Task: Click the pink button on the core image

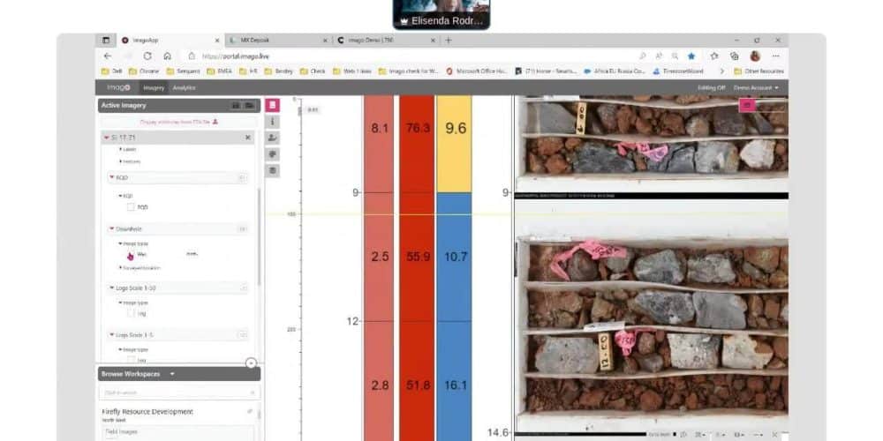Action: pos(747,104)
